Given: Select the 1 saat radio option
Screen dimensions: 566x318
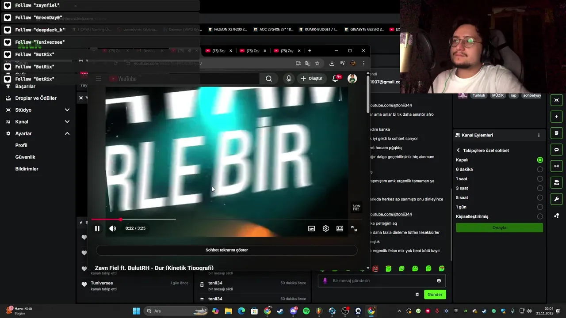Looking at the screenshot, I should click(540, 179).
